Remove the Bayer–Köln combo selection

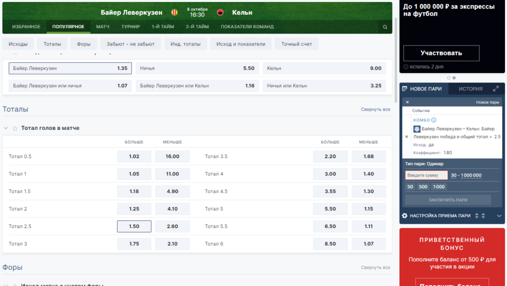tap(407, 137)
